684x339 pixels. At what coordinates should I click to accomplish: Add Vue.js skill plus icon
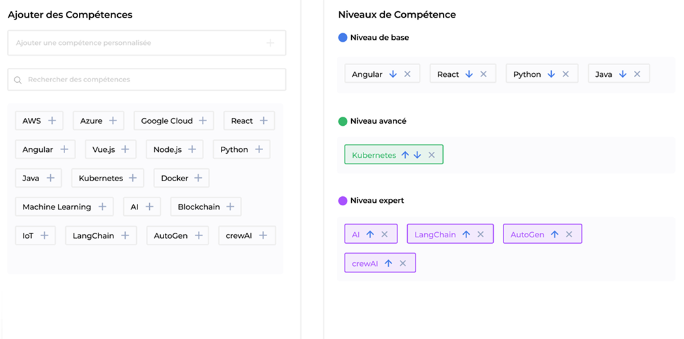click(125, 149)
